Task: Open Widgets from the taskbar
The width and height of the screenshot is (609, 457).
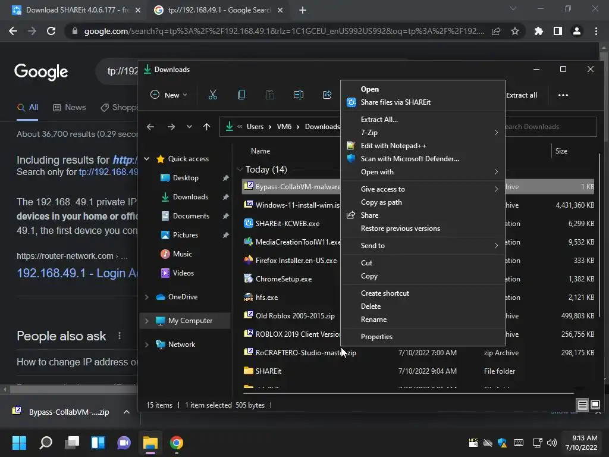Action: [98, 443]
